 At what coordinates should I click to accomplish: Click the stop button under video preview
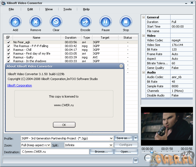click(x=176, y=158)
